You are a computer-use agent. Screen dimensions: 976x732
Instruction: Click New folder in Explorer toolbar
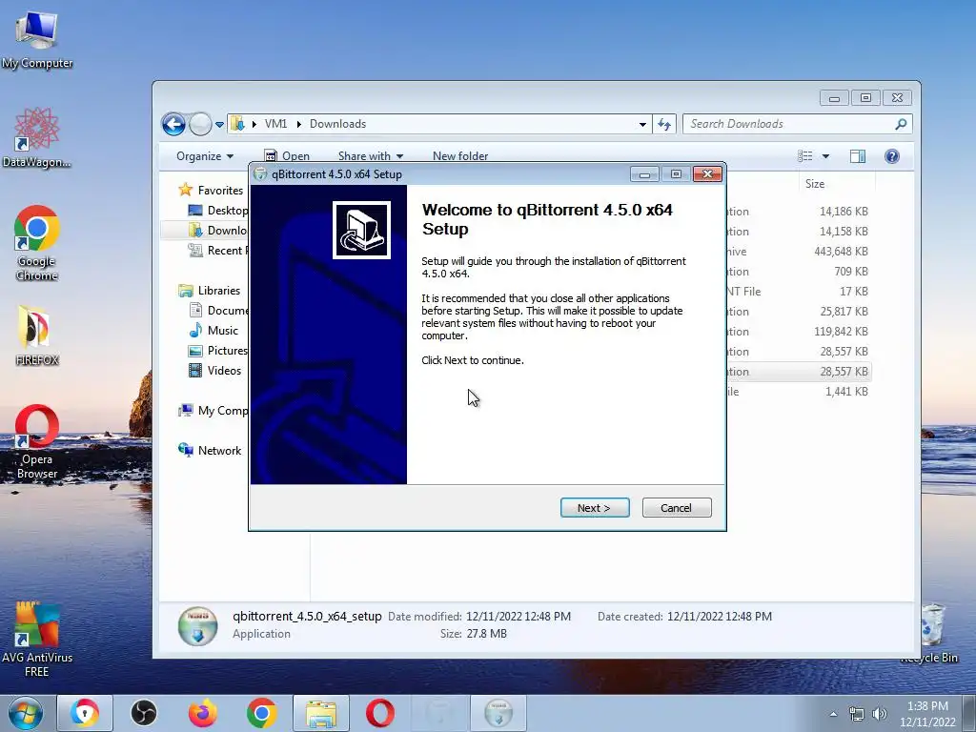point(460,156)
